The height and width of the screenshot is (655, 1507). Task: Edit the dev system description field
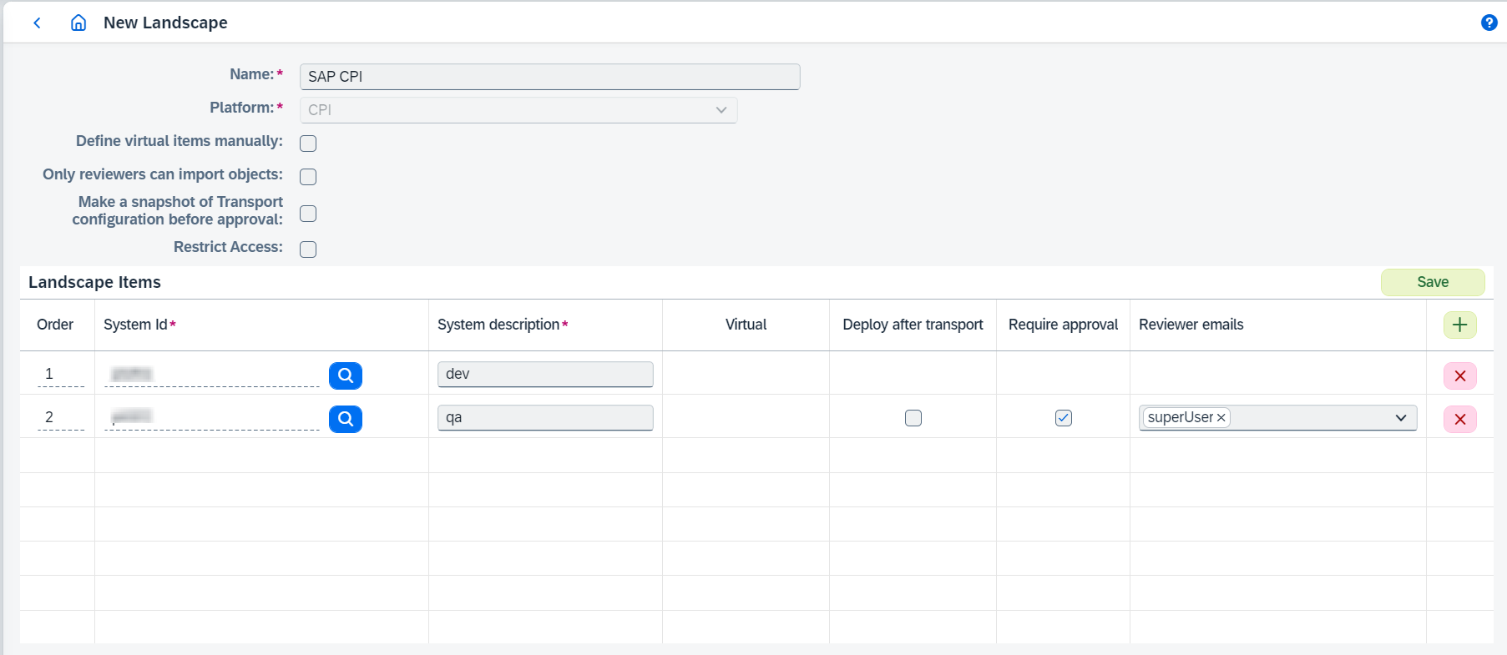545,375
